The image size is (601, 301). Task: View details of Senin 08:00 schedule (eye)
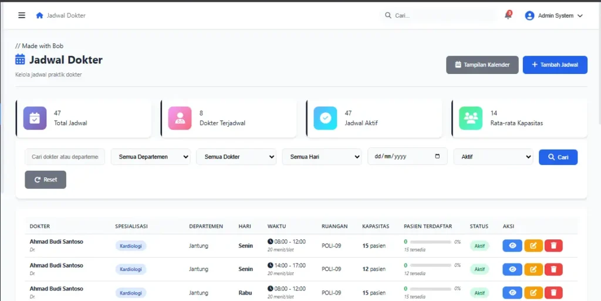click(x=512, y=245)
